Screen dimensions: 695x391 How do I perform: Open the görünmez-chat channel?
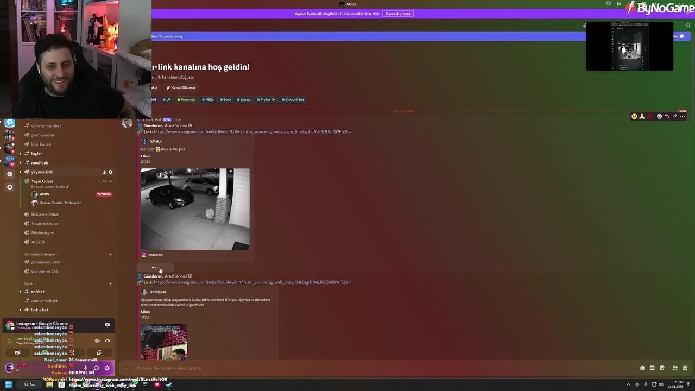pyautogui.click(x=45, y=262)
